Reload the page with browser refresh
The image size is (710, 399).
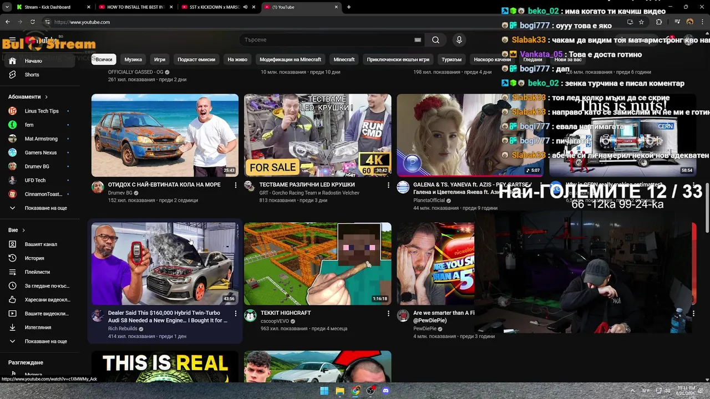(33, 22)
